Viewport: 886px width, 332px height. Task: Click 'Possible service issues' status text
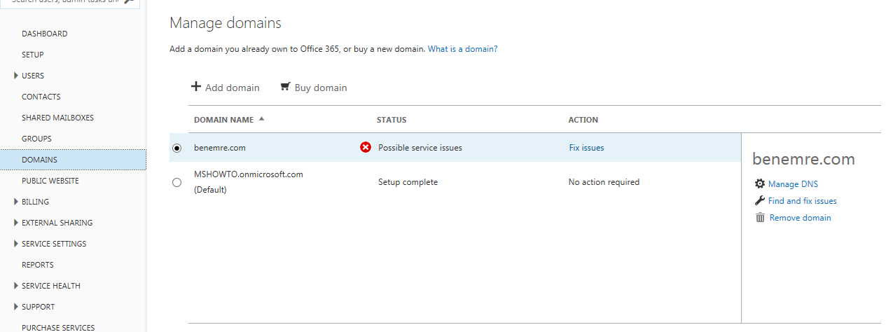point(420,148)
